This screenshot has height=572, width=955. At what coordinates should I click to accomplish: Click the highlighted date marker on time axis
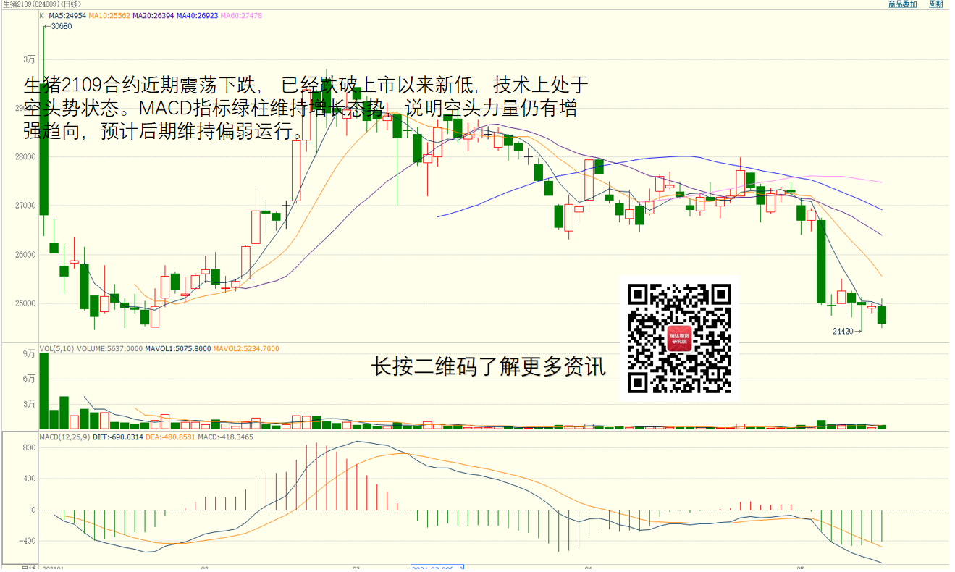(437, 568)
